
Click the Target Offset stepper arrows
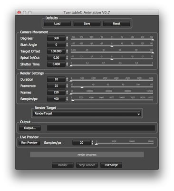tap(67, 51)
